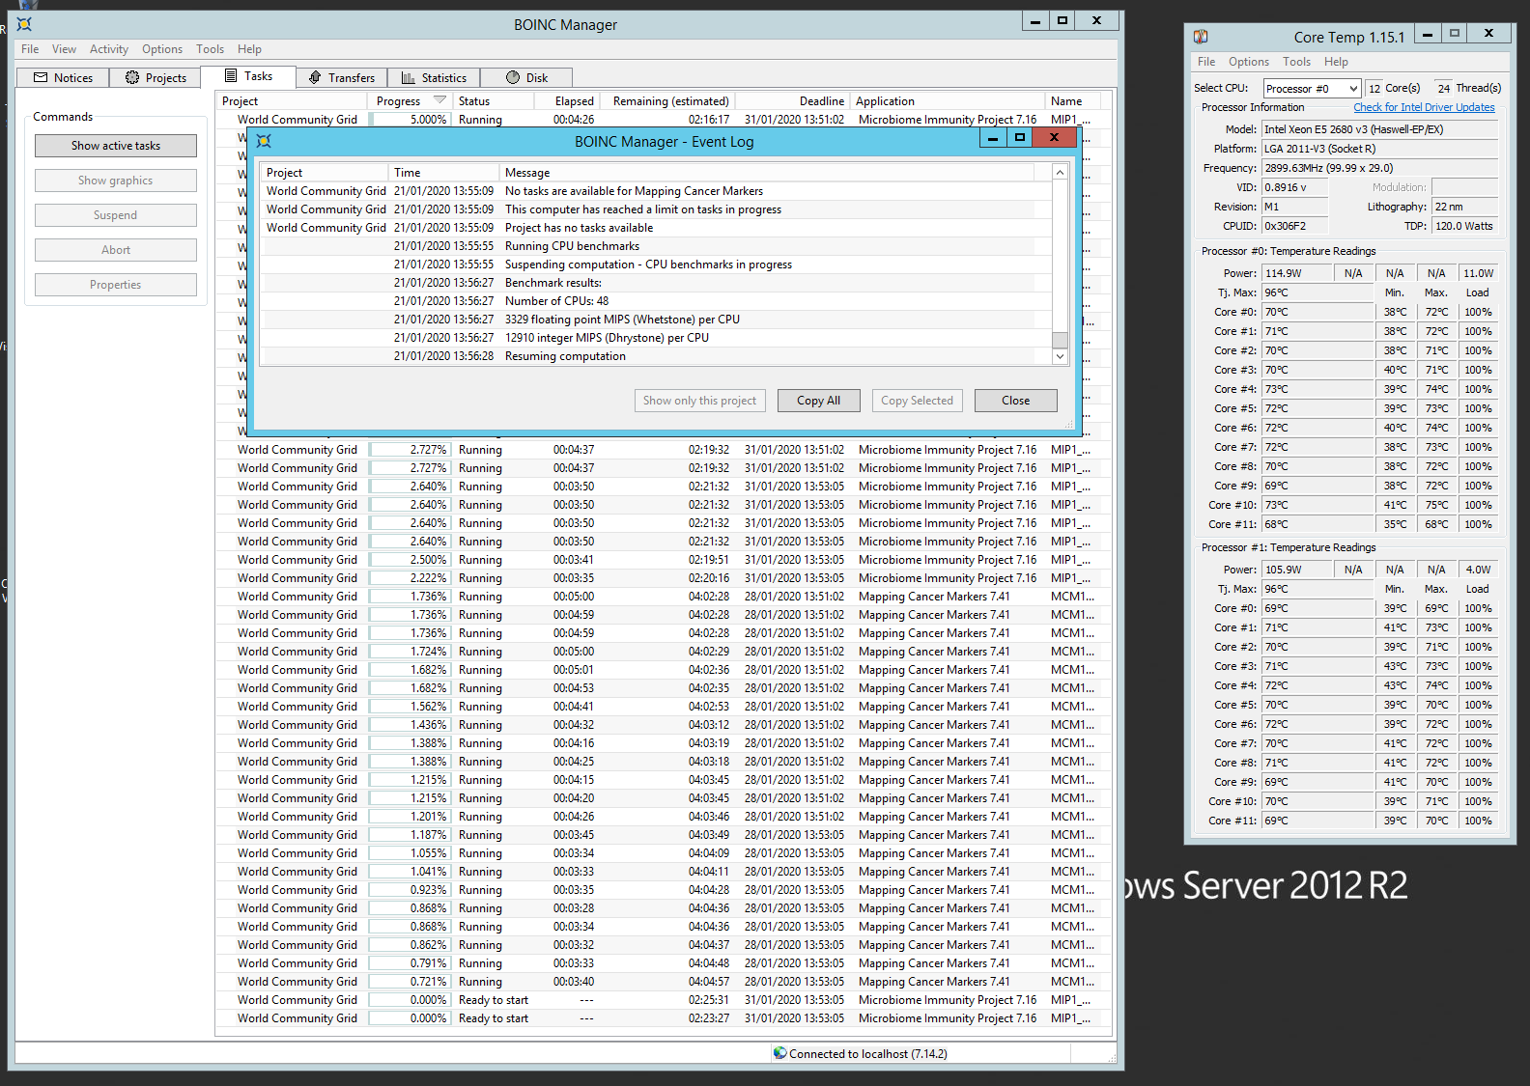This screenshot has width=1530, height=1086.
Task: Click the Copy Selected button
Action: coord(917,401)
